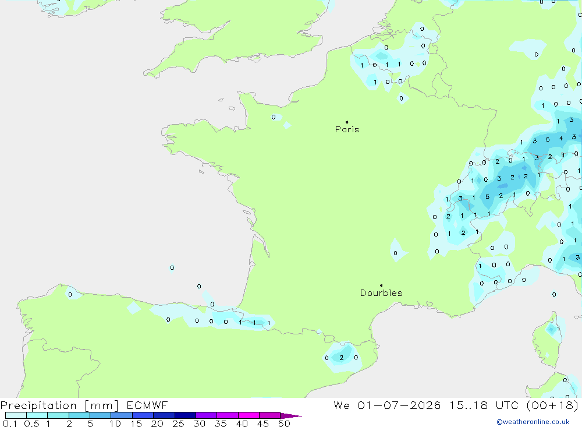
Task: Click the Dourbies location marker dot
Action: point(381,285)
